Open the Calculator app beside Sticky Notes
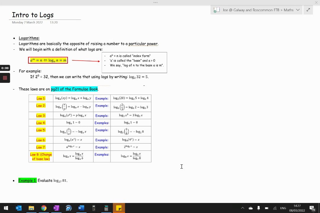320x213 pixels. click(106, 208)
